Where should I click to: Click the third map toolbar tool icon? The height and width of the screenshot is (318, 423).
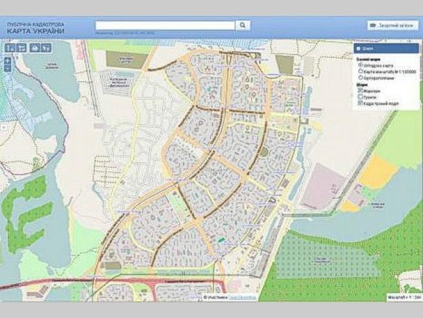pos(34,48)
